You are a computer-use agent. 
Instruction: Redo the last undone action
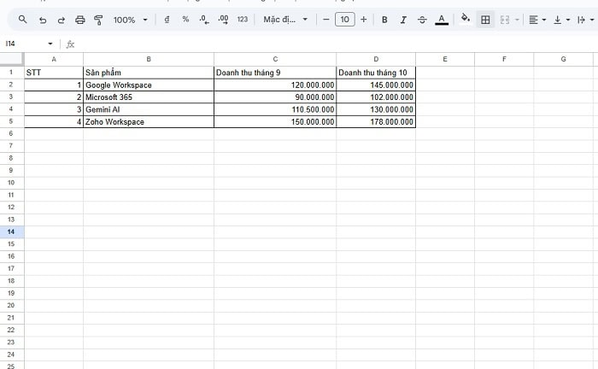(61, 20)
